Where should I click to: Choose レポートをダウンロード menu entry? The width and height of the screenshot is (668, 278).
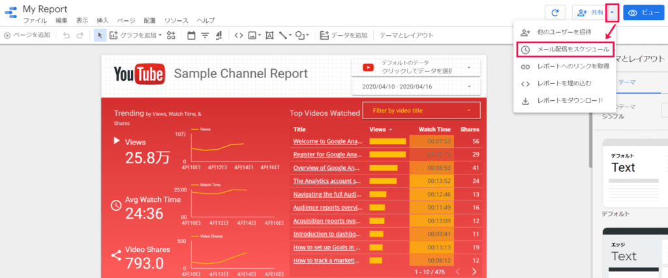click(564, 100)
